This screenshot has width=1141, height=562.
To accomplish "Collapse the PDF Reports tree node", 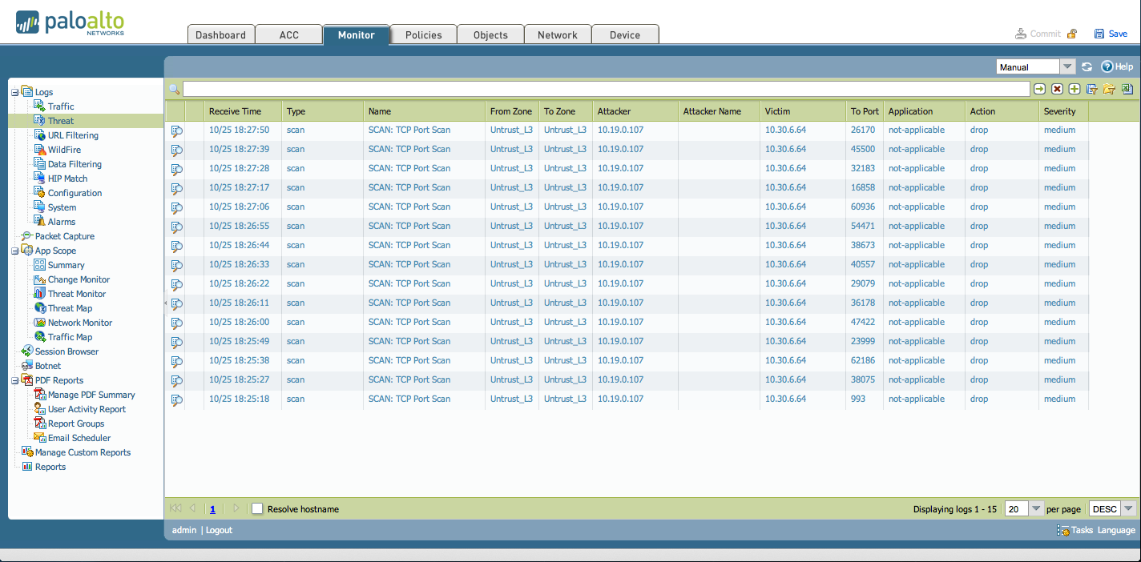I will 14,380.
